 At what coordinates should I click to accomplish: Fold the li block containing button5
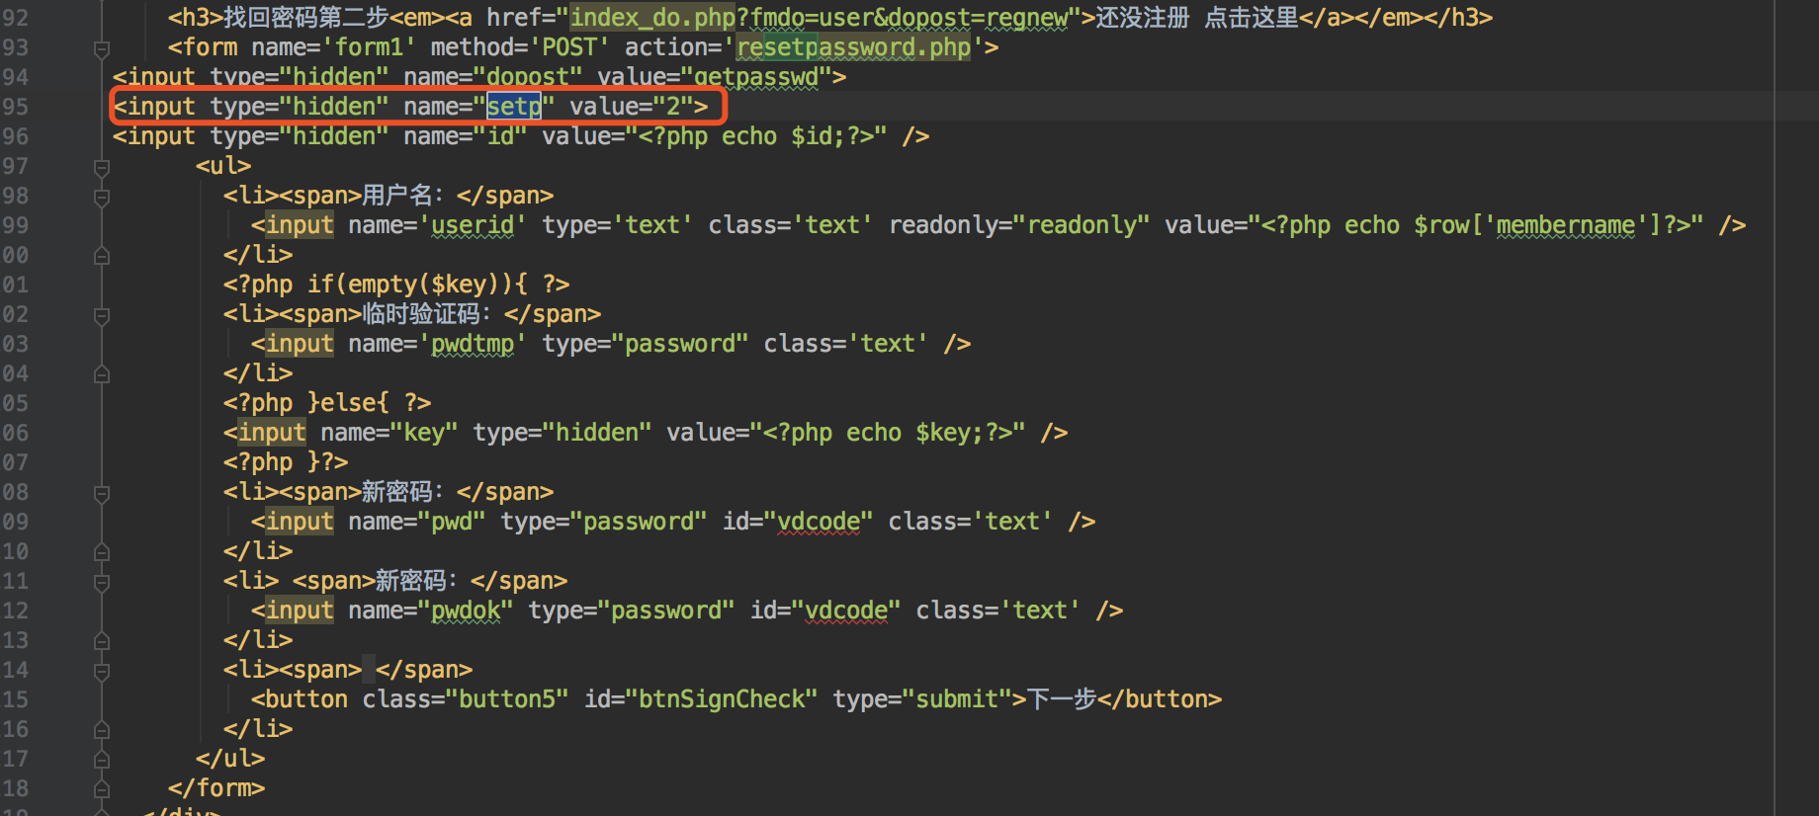[101, 671]
